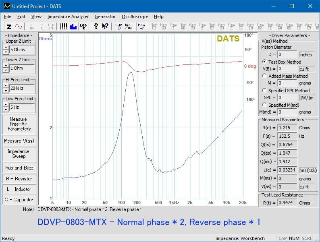Click the inches unit box for diameter
Viewport: 320px width, 242px height.
point(307,55)
